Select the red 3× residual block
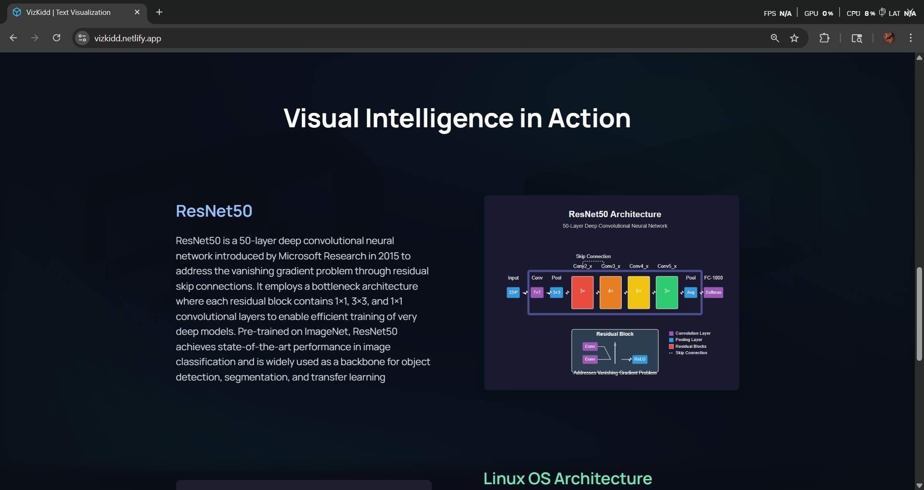This screenshot has width=924, height=490. pos(582,292)
